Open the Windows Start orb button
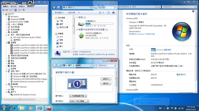The width and height of the screenshot is (199, 111). point(4,108)
